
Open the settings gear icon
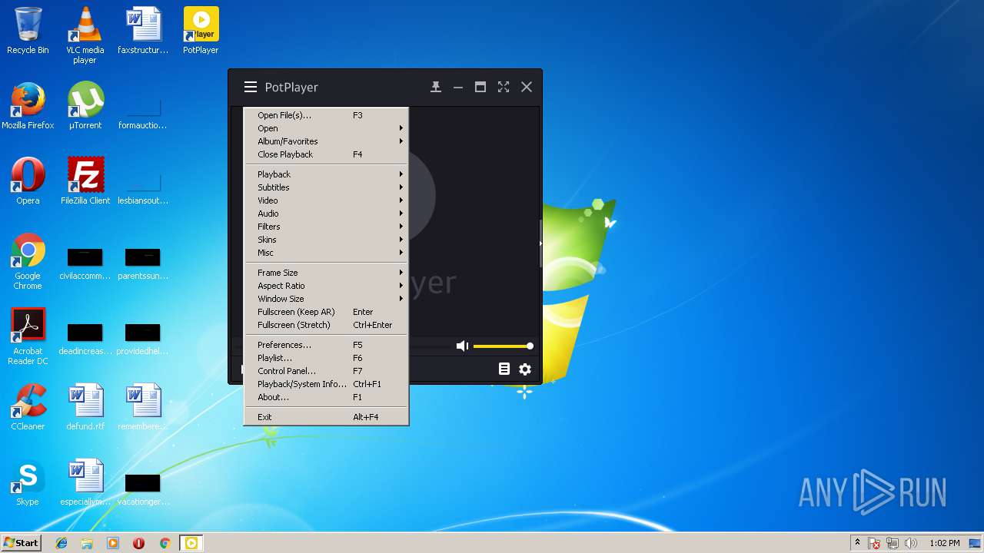(525, 369)
